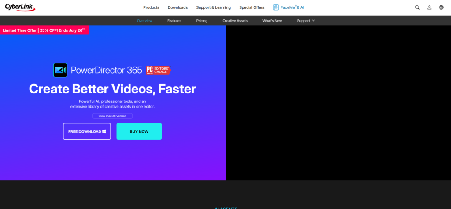Open the Creative Assets tab
451x209 pixels.
point(235,21)
